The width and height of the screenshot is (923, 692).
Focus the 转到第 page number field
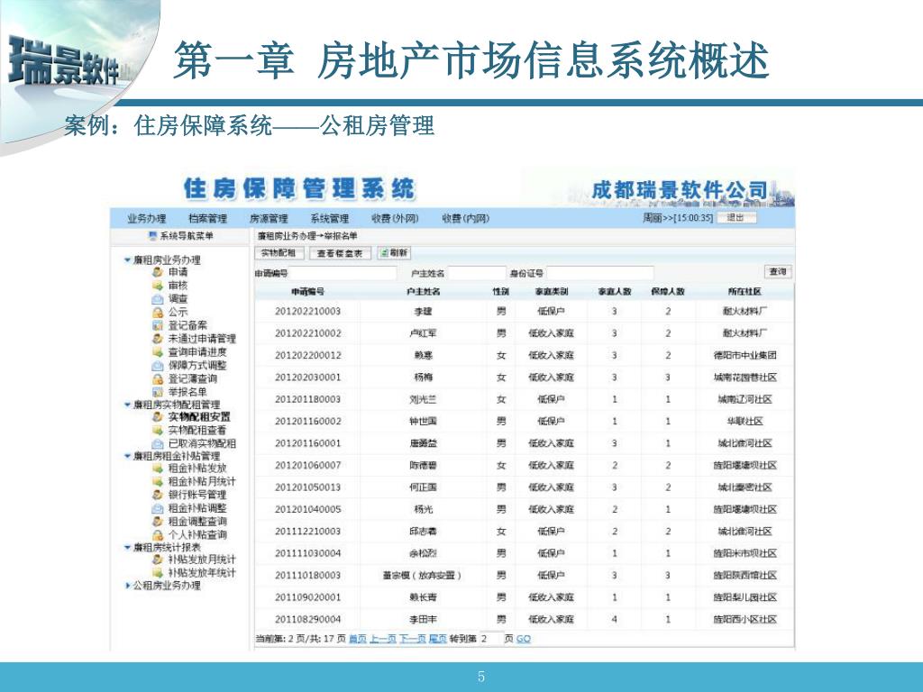490,639
